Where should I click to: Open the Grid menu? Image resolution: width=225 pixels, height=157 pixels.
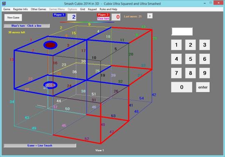82,9
